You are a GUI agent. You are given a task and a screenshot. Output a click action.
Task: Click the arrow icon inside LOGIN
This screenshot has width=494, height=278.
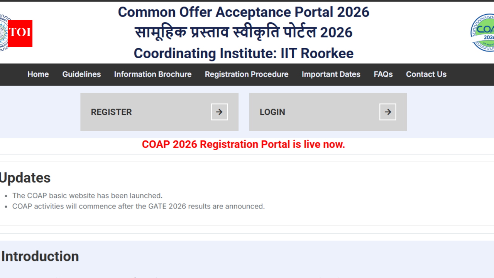387,112
